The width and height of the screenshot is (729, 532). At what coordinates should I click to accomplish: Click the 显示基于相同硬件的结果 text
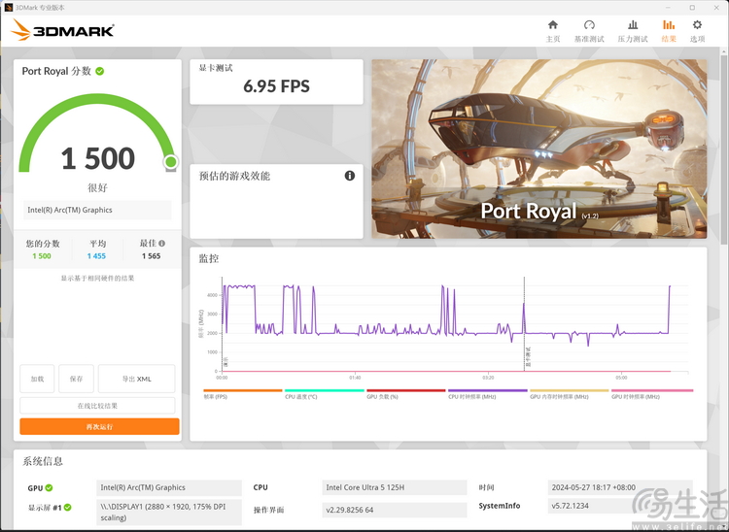pos(97,278)
